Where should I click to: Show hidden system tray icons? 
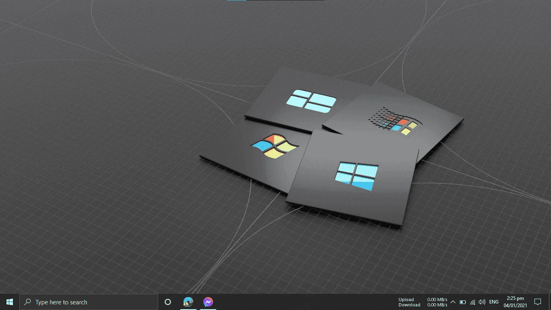point(453,302)
